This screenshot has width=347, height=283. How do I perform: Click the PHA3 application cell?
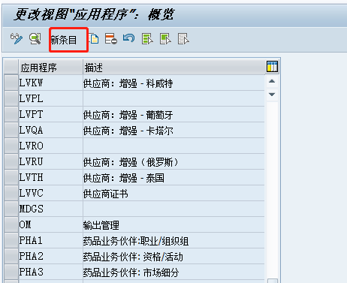coord(50,272)
